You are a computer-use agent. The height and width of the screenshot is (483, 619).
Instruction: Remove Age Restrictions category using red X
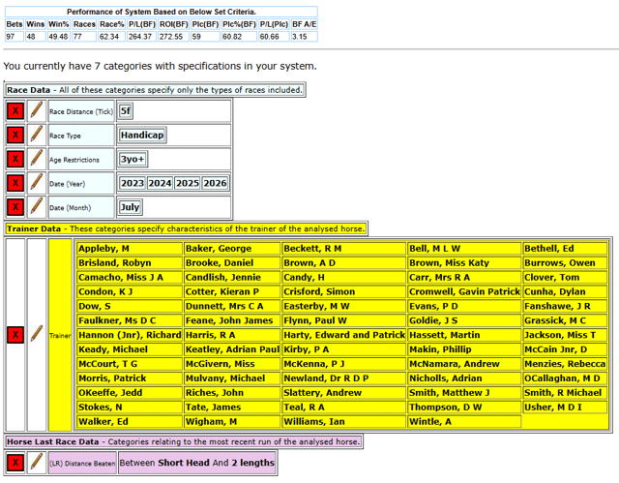click(15, 159)
